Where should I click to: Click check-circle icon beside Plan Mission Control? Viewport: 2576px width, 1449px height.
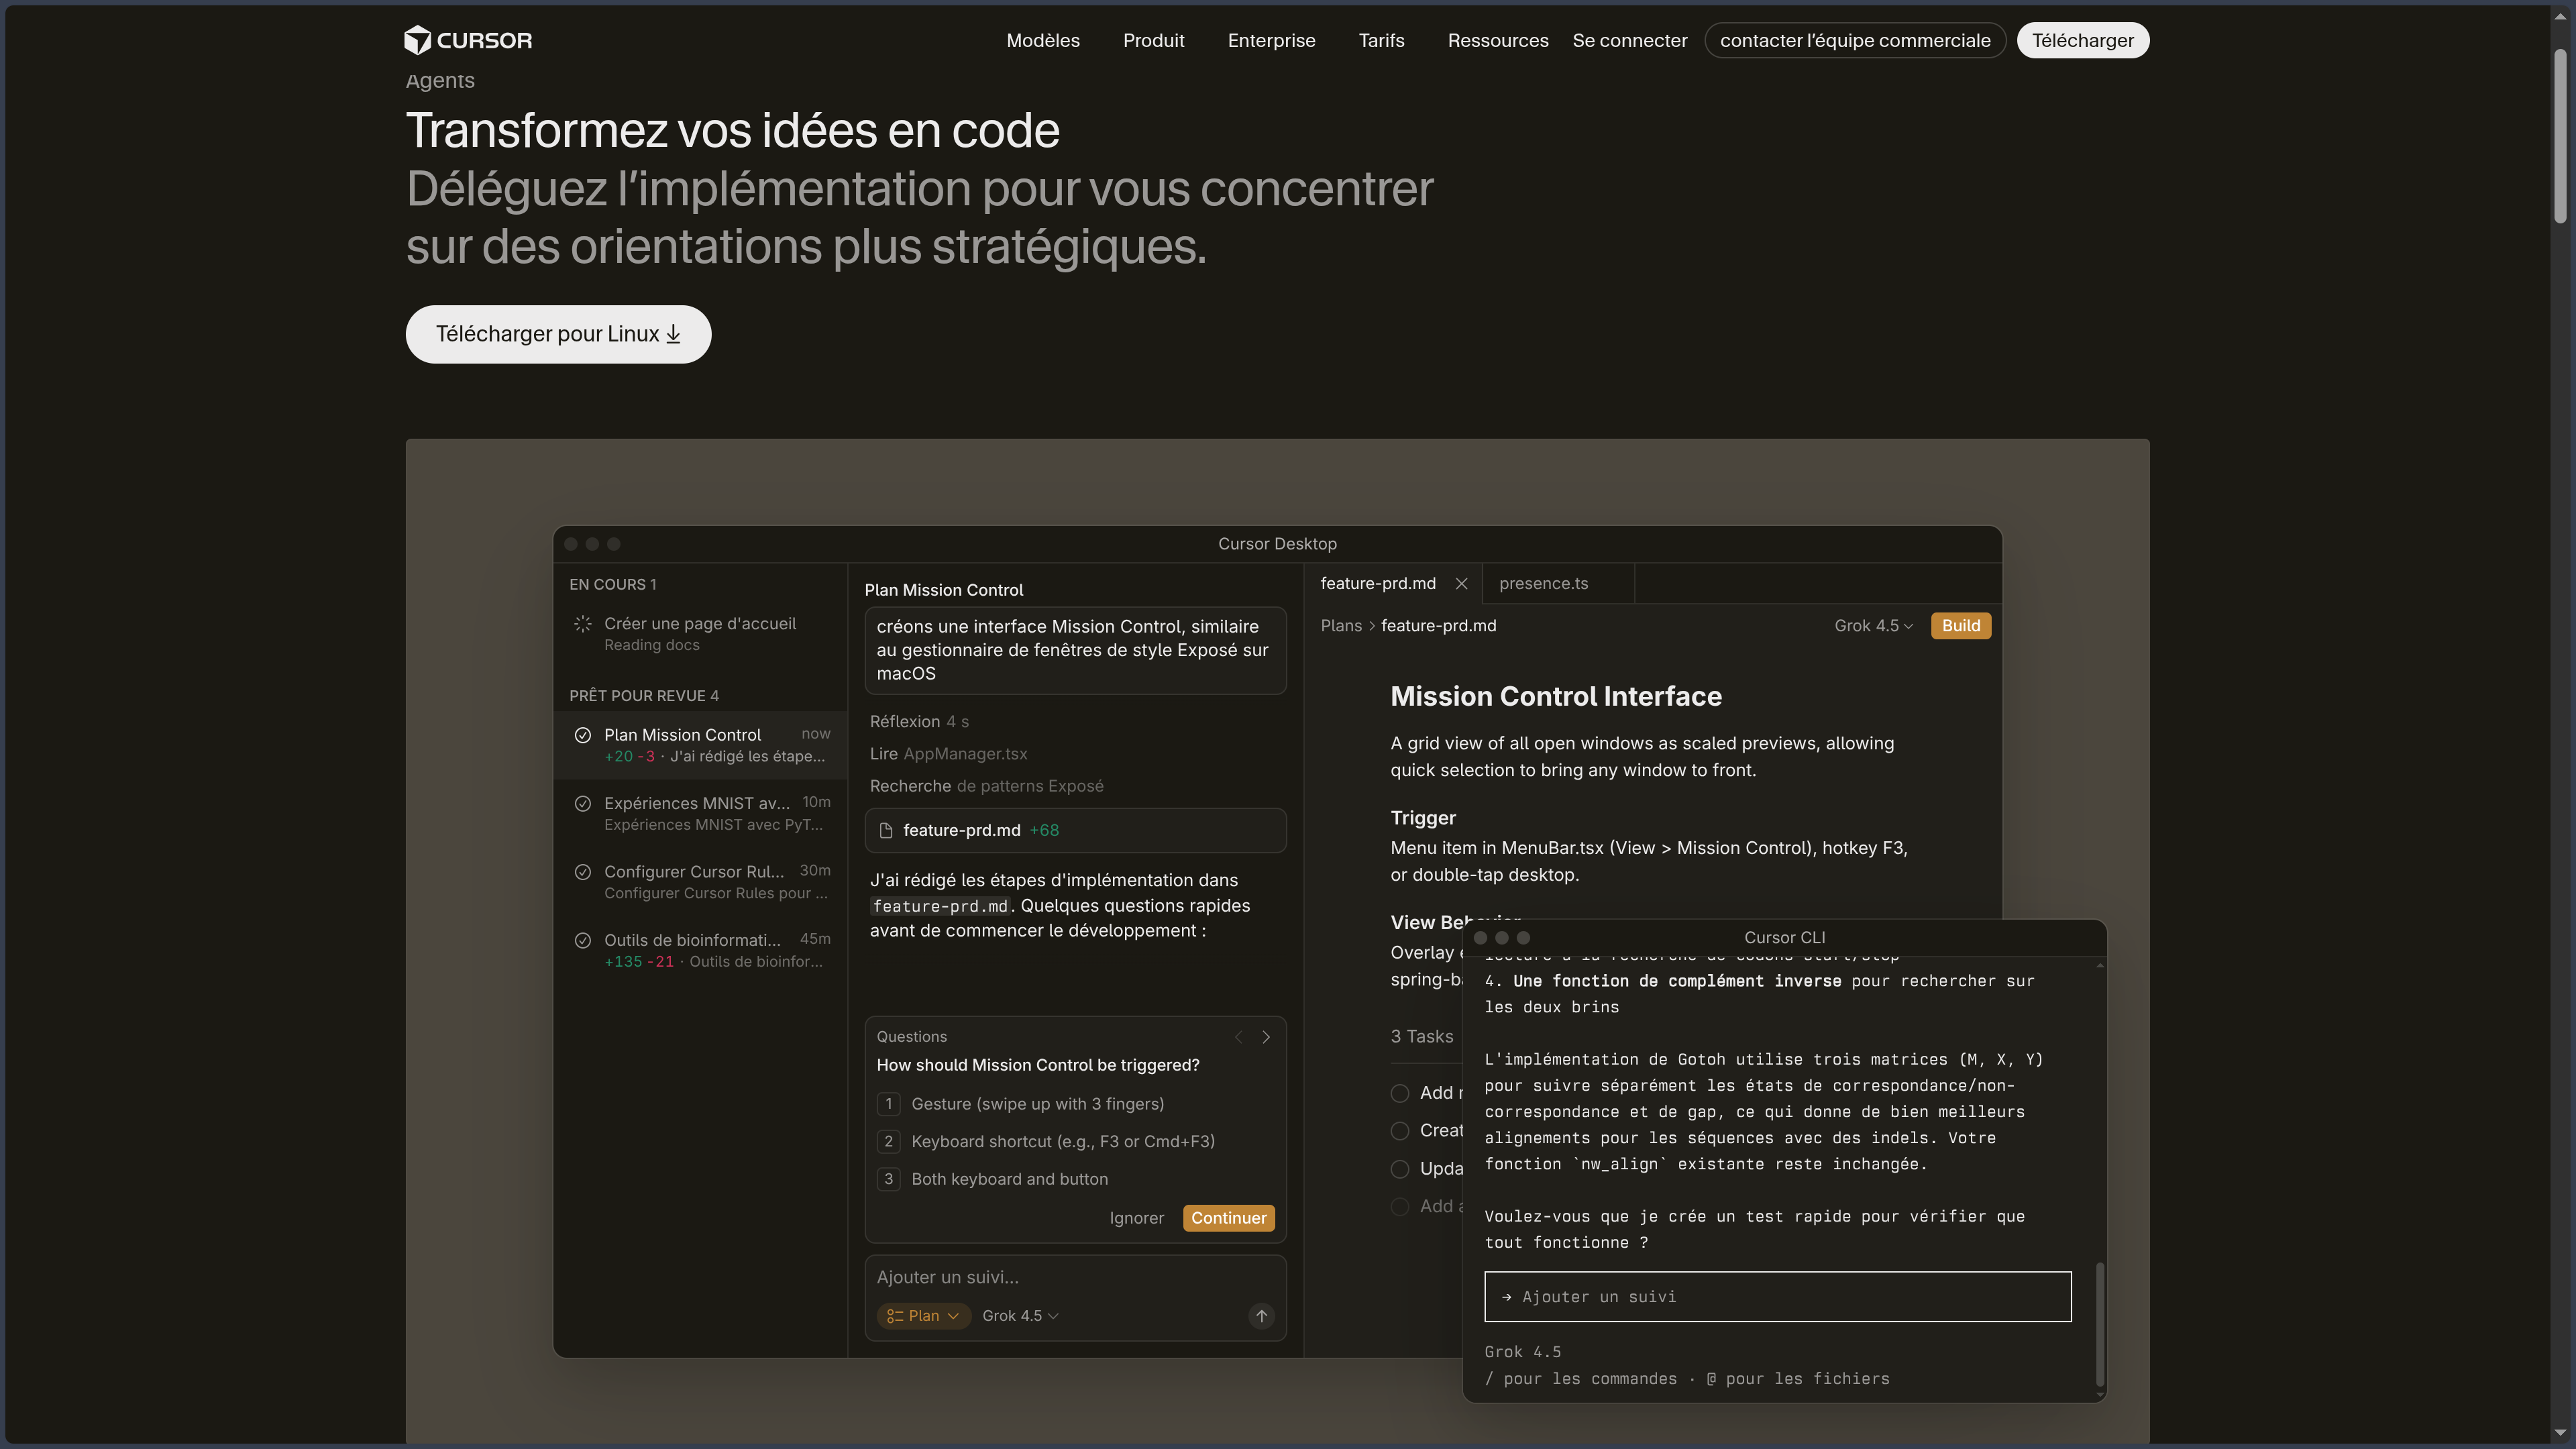[583, 735]
